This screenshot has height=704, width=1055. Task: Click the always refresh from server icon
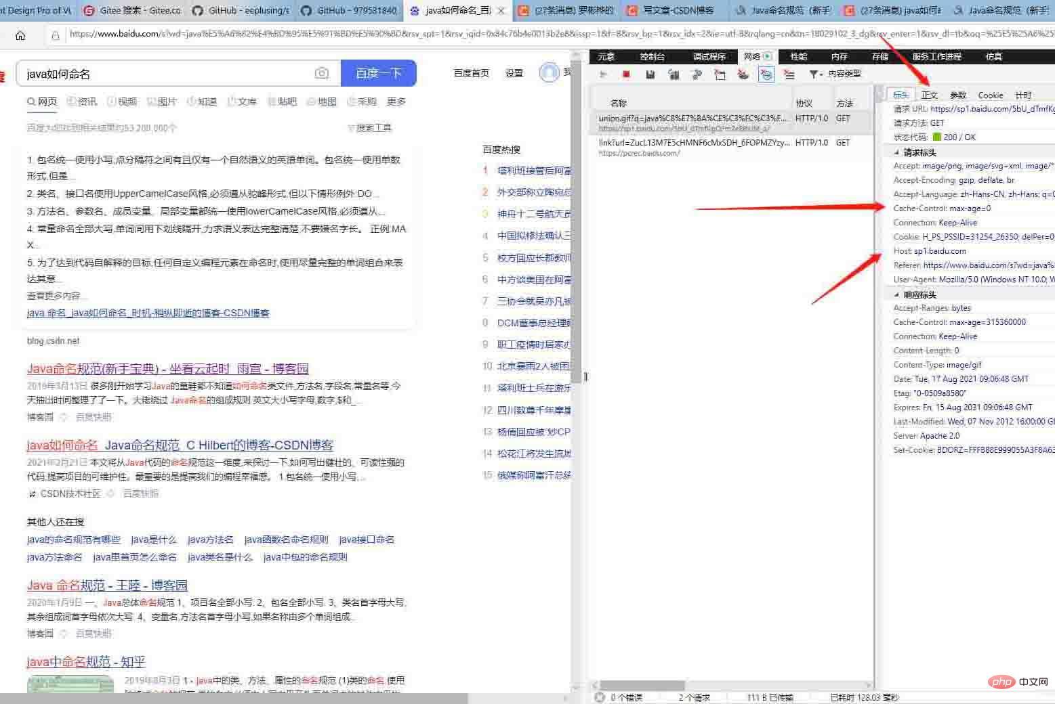coord(674,74)
